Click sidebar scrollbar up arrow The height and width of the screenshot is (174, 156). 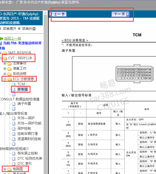coord(45,13)
